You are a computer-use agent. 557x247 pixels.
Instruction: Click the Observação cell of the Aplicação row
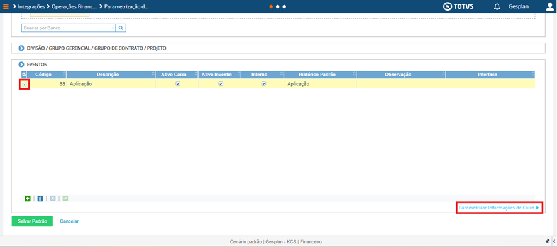(402, 84)
